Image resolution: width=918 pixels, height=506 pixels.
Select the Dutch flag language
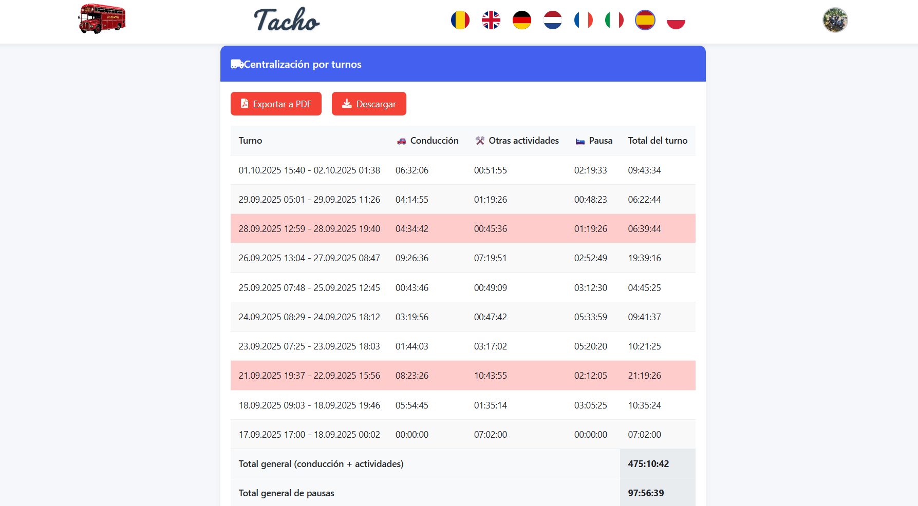[552, 21]
